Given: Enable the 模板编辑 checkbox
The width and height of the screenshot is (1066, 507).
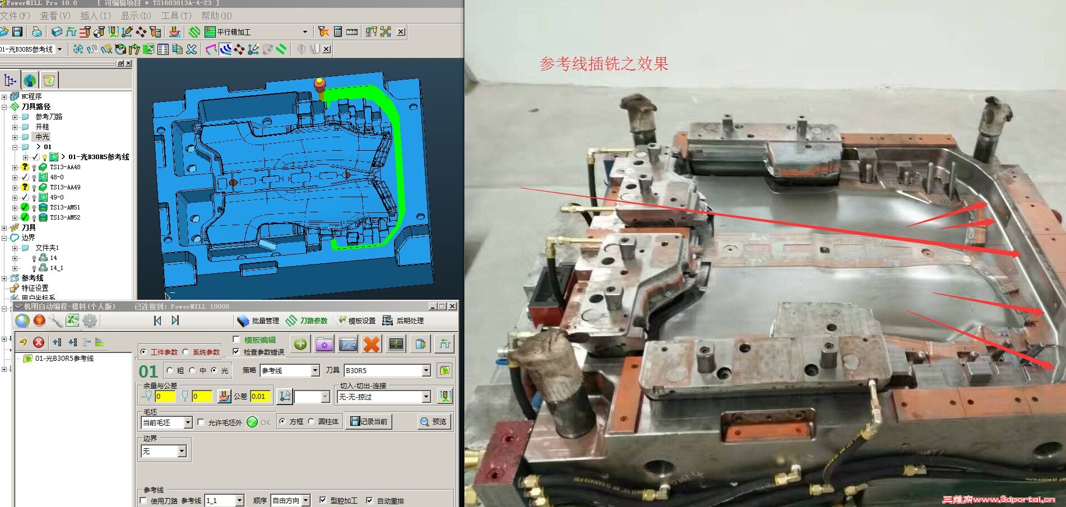Looking at the screenshot, I should (x=237, y=339).
